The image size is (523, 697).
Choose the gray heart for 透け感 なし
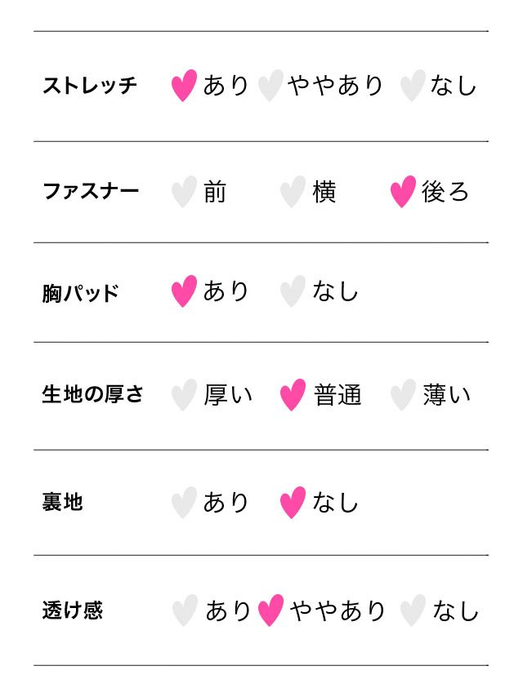(x=413, y=610)
